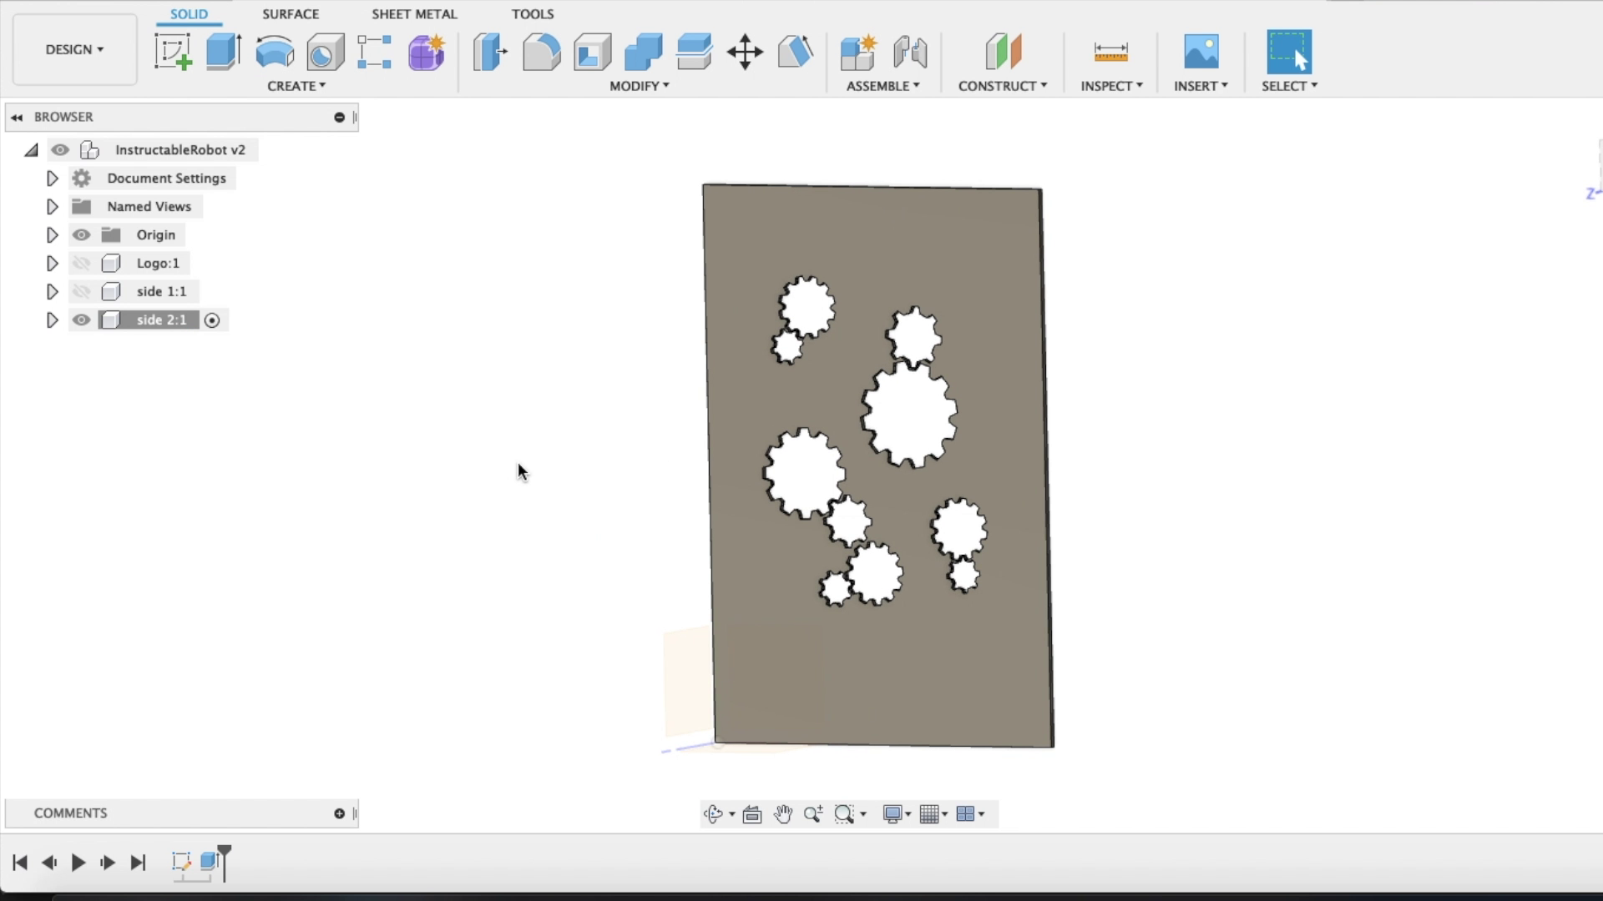Image resolution: width=1603 pixels, height=901 pixels.
Task: Activate the Move/Copy tool
Action: pyautogui.click(x=743, y=52)
